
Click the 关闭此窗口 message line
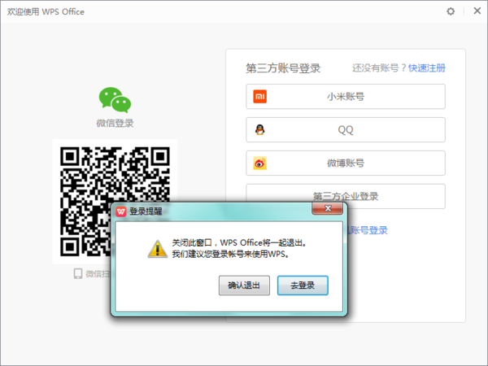pos(239,242)
